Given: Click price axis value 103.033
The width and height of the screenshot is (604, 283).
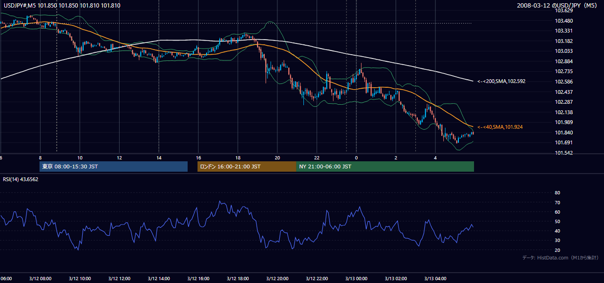Looking at the screenshot, I should (x=563, y=51).
